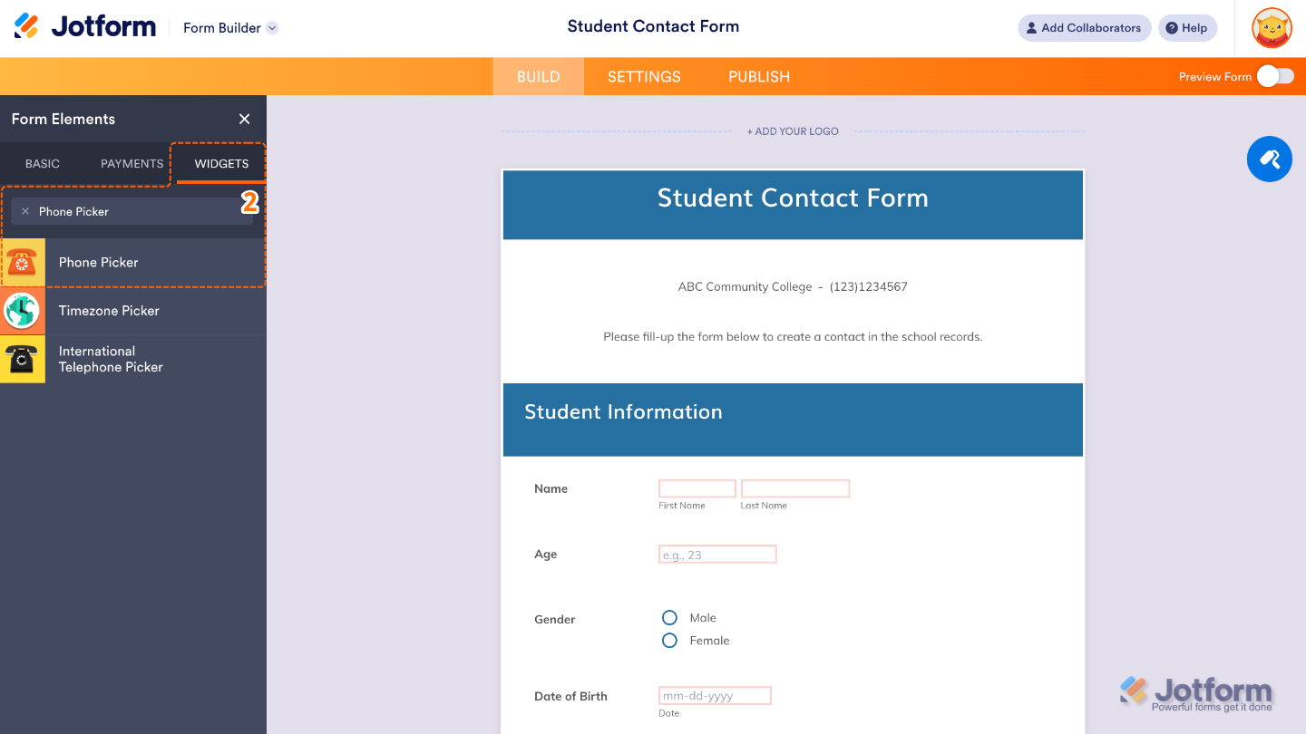Image resolution: width=1306 pixels, height=734 pixels.
Task: Click the International Telephone Picker icon
Action: (22, 359)
